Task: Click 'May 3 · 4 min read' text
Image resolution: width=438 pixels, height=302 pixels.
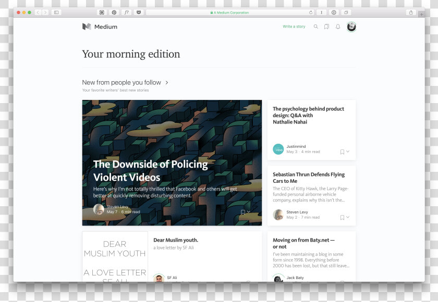Action: coord(303,152)
